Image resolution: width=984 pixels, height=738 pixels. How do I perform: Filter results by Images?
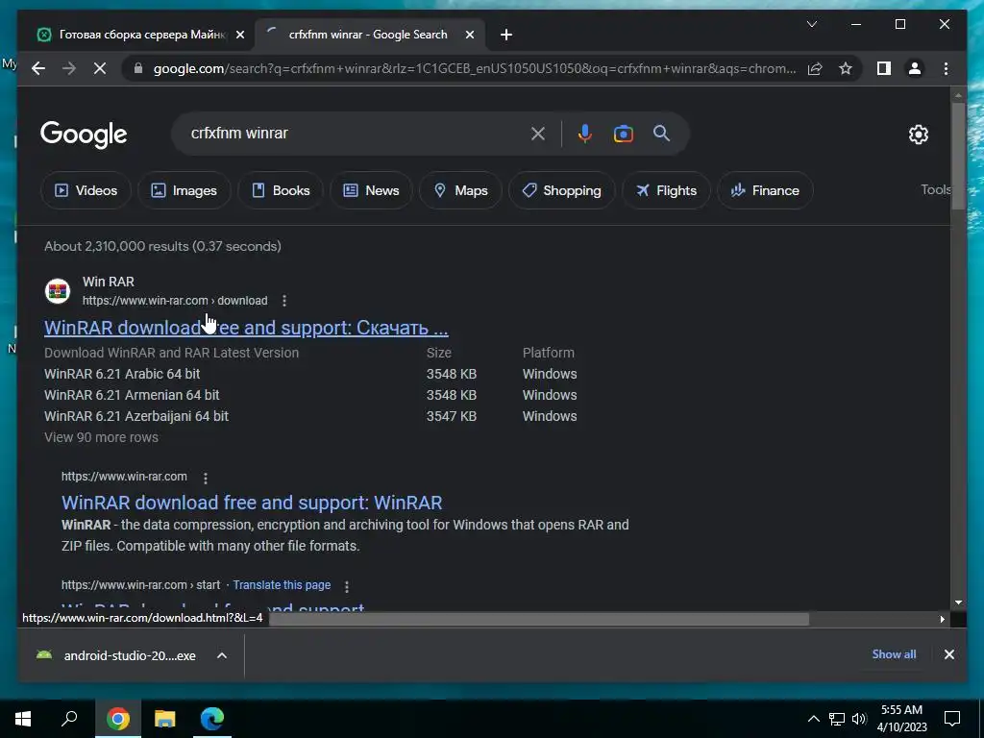pyautogui.click(x=184, y=190)
